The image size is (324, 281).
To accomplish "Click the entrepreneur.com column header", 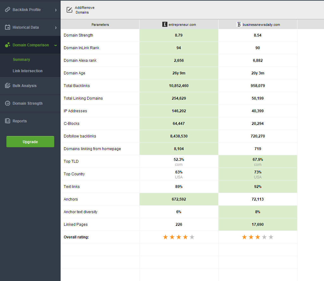I will click(x=179, y=24).
